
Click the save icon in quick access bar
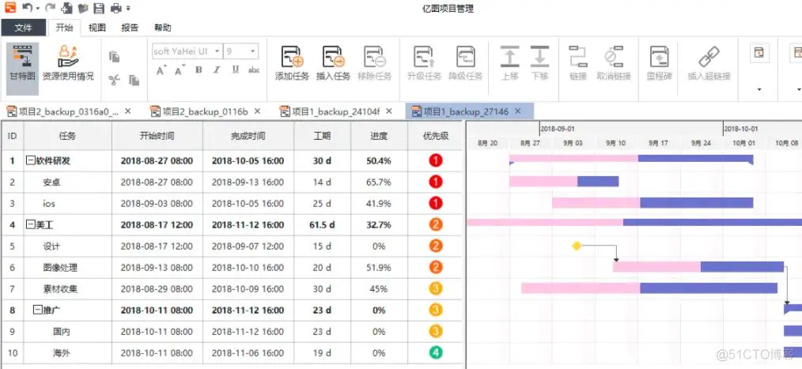pos(99,9)
